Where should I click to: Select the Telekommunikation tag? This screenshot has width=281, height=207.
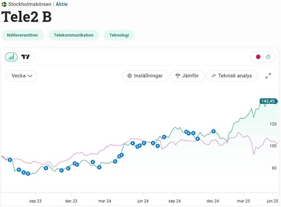click(x=74, y=35)
